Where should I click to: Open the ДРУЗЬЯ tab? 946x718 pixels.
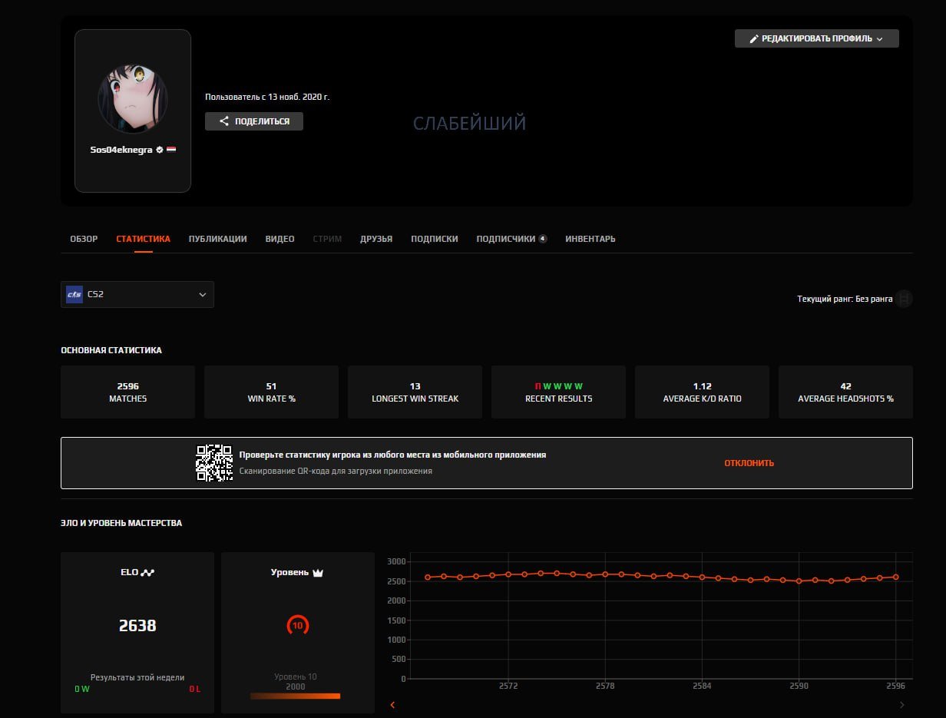(x=377, y=238)
